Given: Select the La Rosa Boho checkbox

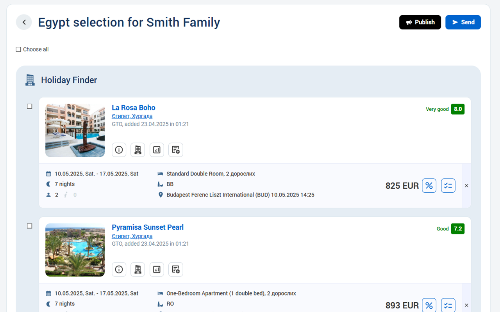Looking at the screenshot, I should click(x=30, y=106).
